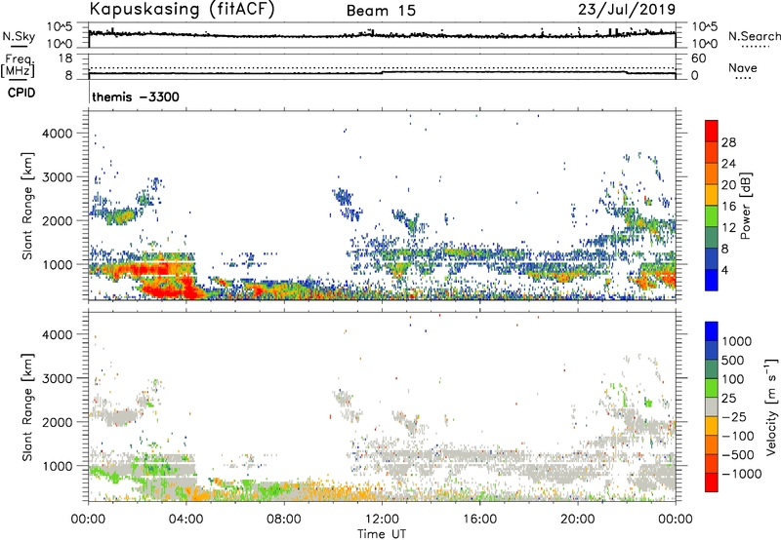Click the '28' tick on power colorbar

pos(728,142)
